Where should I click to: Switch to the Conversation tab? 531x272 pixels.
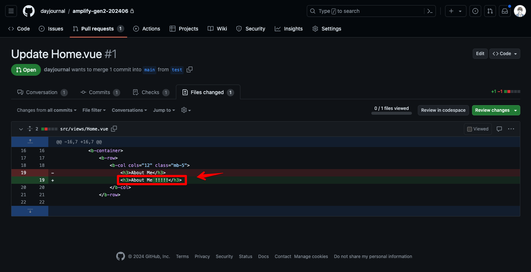click(x=42, y=92)
